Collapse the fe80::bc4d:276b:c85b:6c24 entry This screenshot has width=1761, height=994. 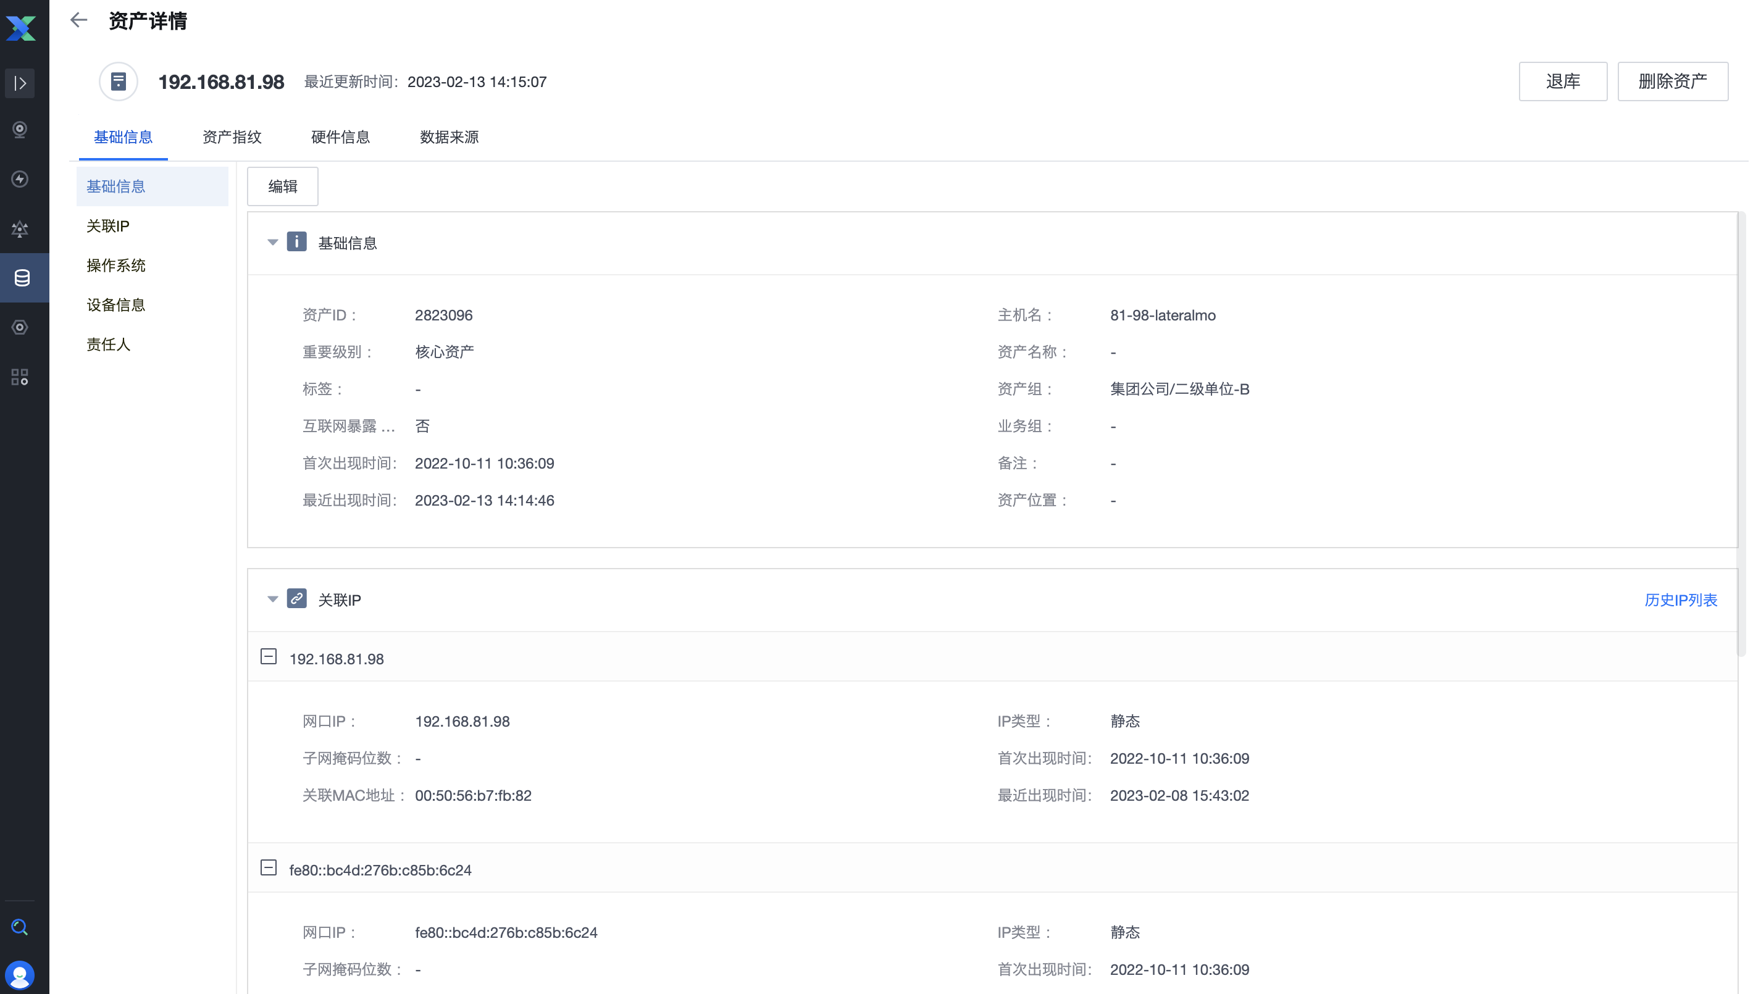[269, 869]
